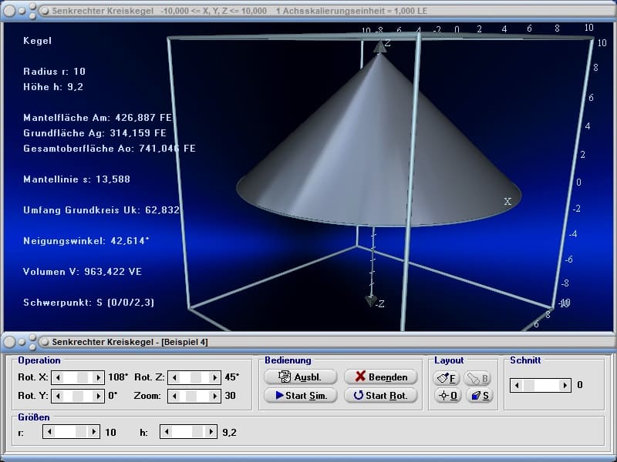Click the "X" axis label on the cone
The image size is (617, 462).
click(x=507, y=201)
